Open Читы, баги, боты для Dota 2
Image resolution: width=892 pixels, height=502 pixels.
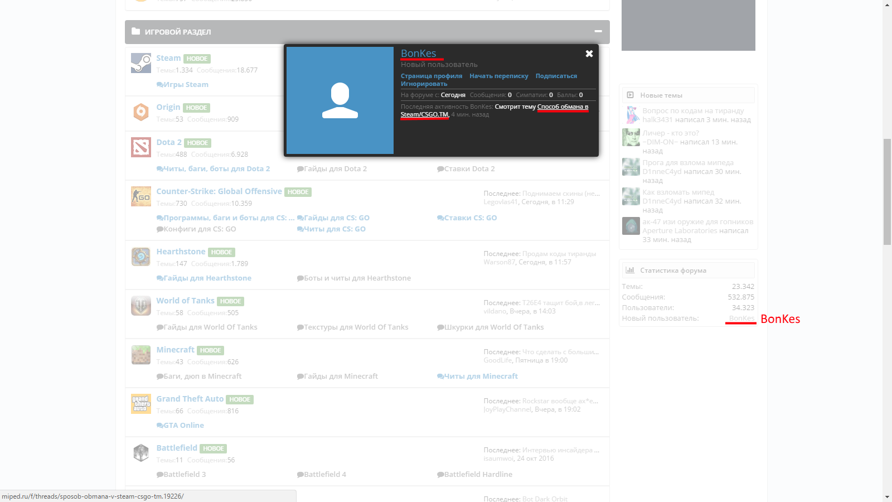pos(216,169)
